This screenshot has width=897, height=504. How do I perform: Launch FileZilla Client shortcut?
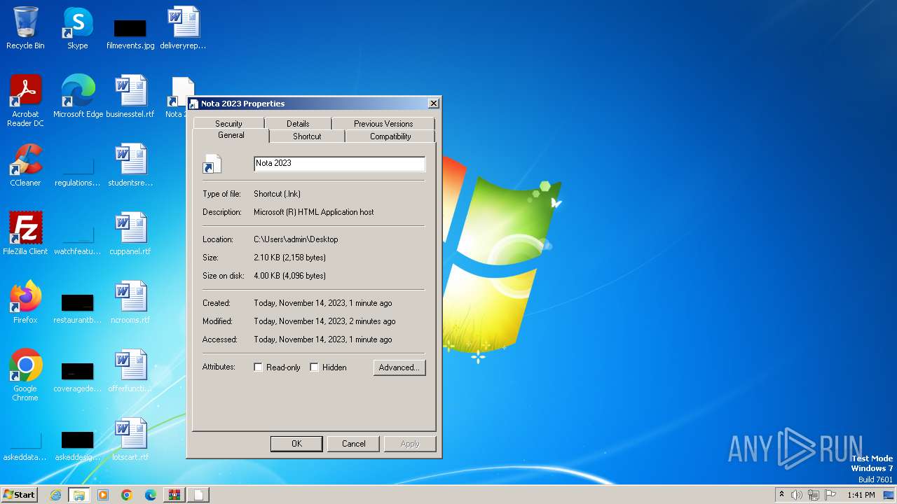point(25,234)
